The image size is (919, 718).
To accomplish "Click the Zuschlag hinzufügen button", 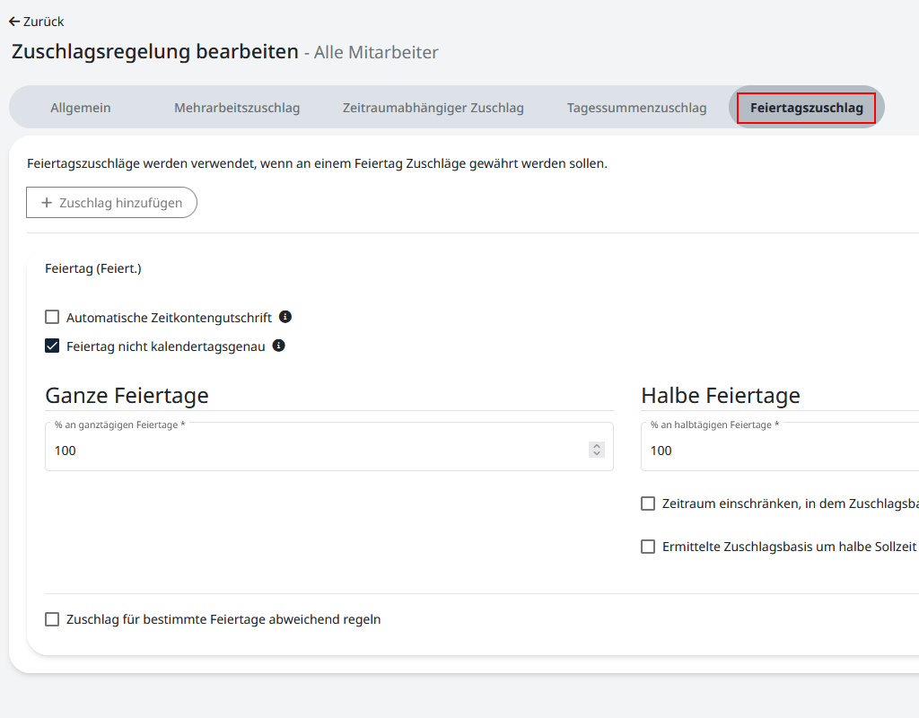I will pos(111,202).
